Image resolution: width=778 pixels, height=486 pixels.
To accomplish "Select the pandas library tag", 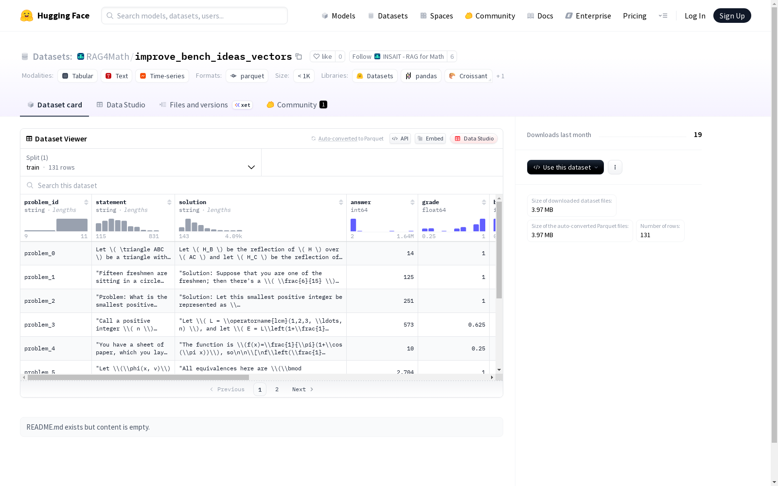I will (421, 76).
